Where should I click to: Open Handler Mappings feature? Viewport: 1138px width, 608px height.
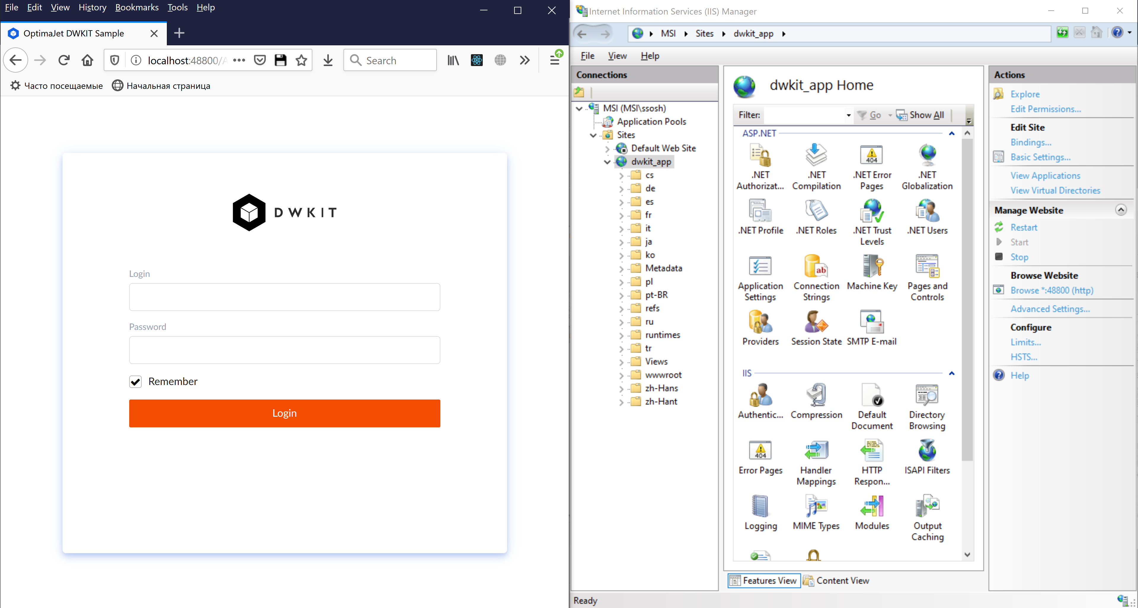[816, 463]
